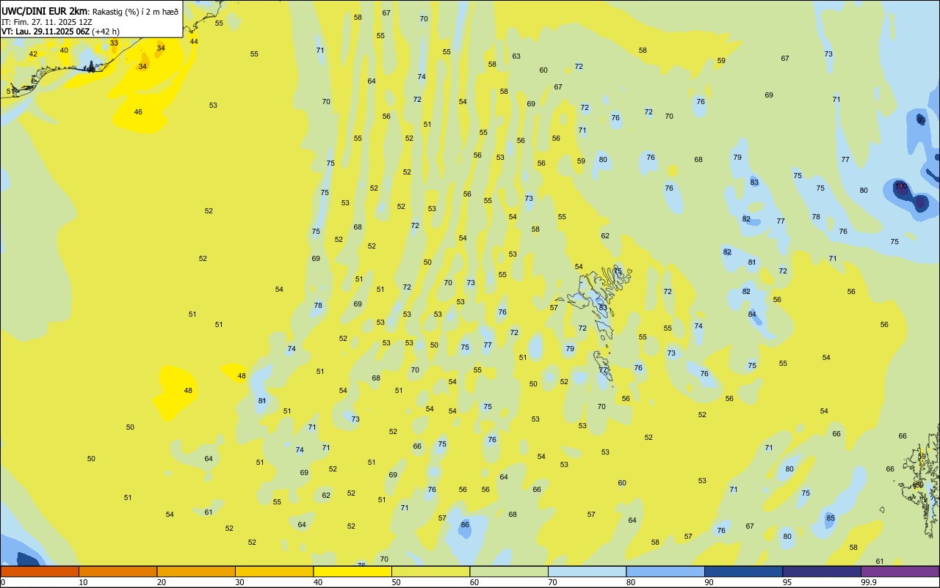Click the '100' humidity value on the map
Screen dimensions: 940x588
(902, 187)
